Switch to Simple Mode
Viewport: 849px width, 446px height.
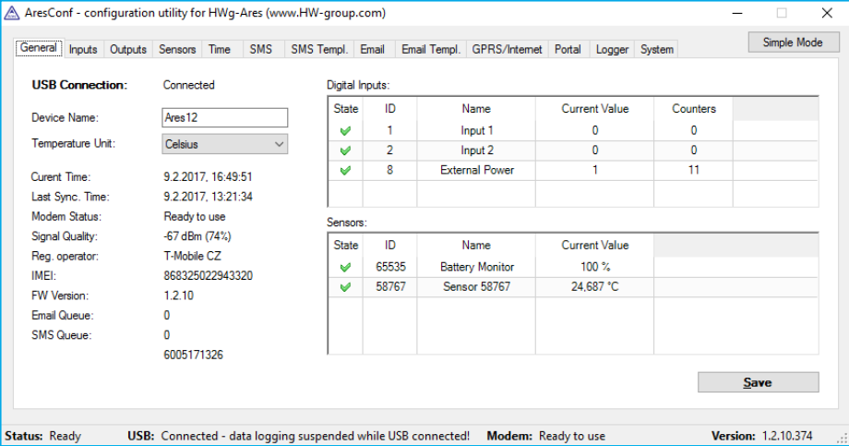click(x=793, y=42)
